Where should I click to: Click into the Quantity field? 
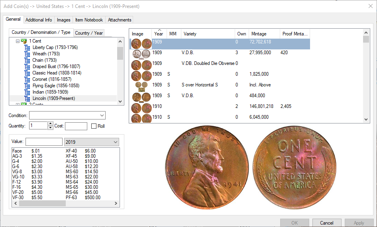(39, 125)
